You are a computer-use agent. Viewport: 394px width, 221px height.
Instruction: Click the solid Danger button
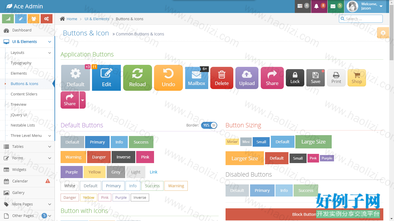[x=99, y=157]
